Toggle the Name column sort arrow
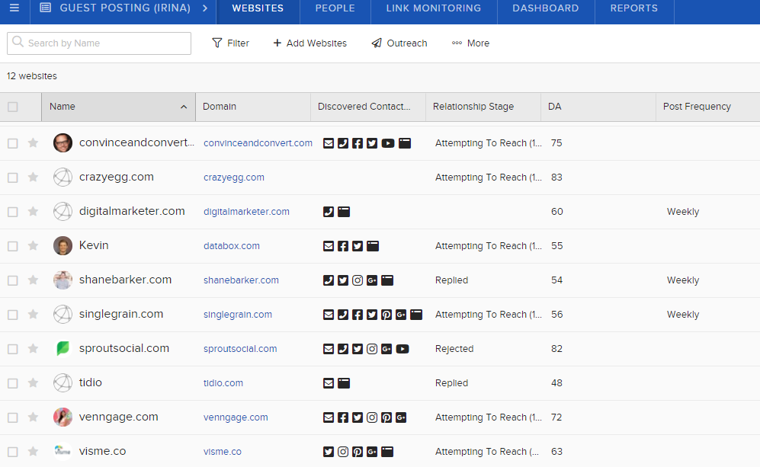This screenshot has width=760, height=467. tap(184, 107)
